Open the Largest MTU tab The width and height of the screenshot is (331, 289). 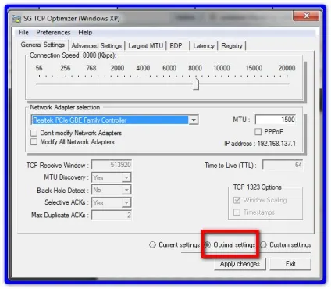click(x=146, y=46)
